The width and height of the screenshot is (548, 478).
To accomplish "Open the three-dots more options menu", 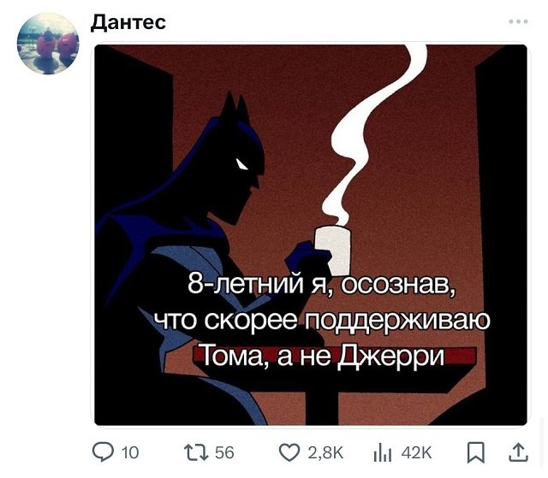I will pyautogui.click(x=518, y=21).
